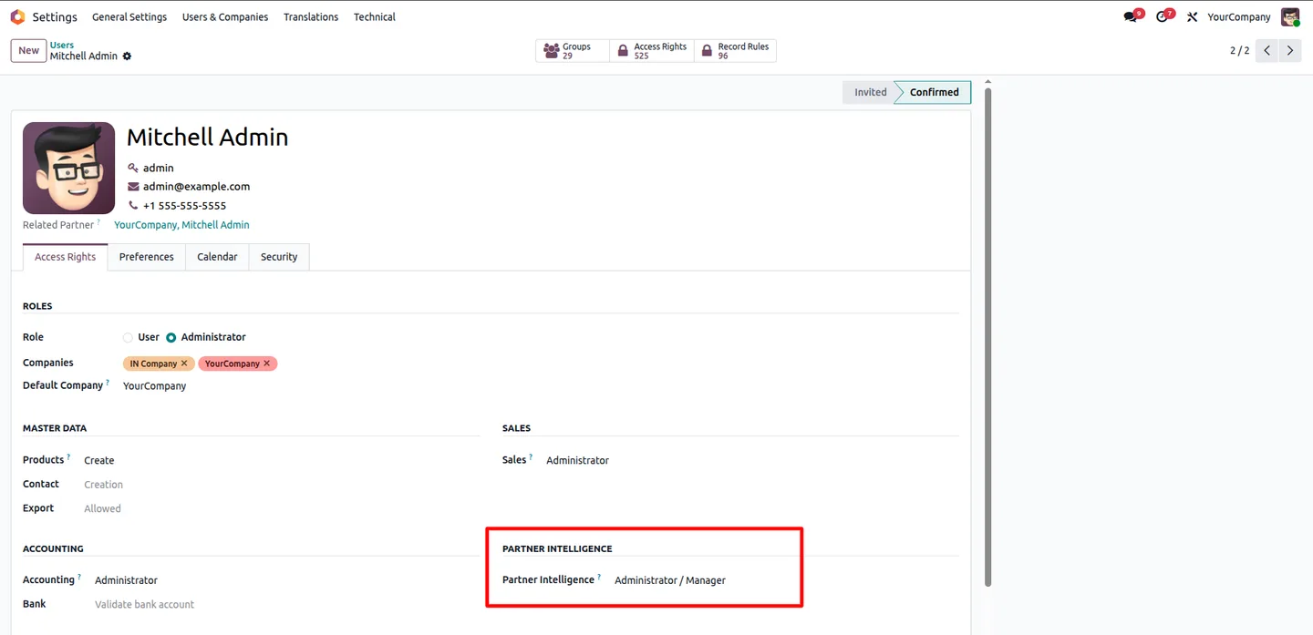Screen dimensions: 1313x635
Task: Click the New button
Action: (x=29, y=51)
